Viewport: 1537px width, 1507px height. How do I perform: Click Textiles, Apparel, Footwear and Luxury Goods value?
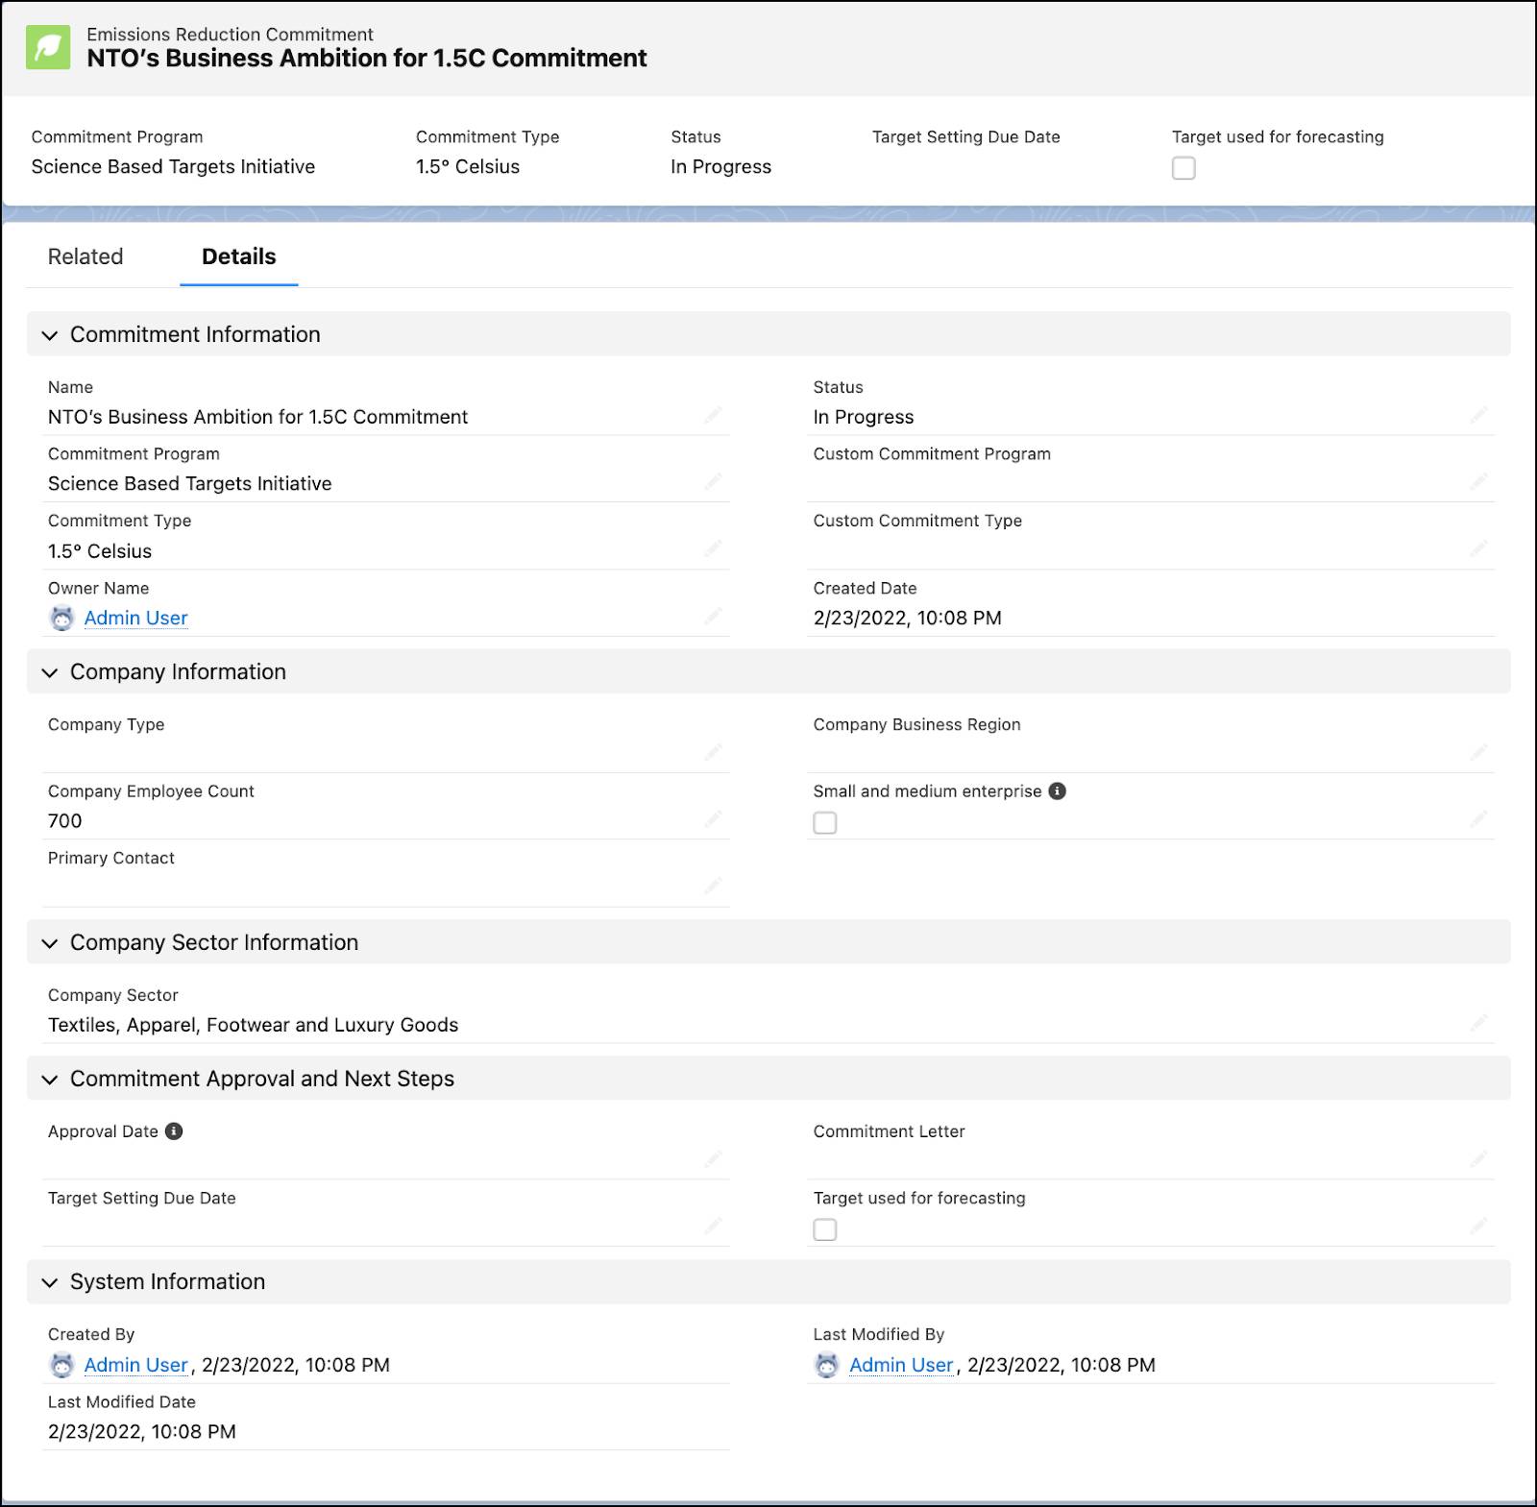254,1025
